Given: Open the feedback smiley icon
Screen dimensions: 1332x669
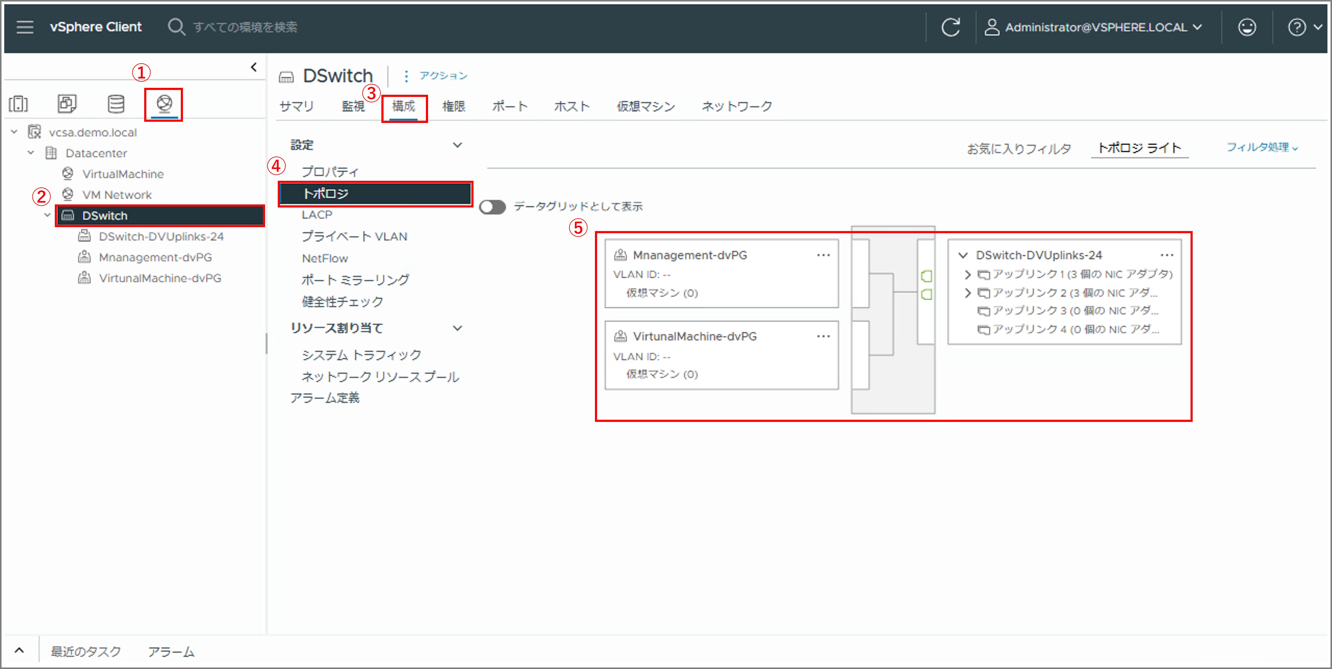Looking at the screenshot, I should pyautogui.click(x=1247, y=27).
